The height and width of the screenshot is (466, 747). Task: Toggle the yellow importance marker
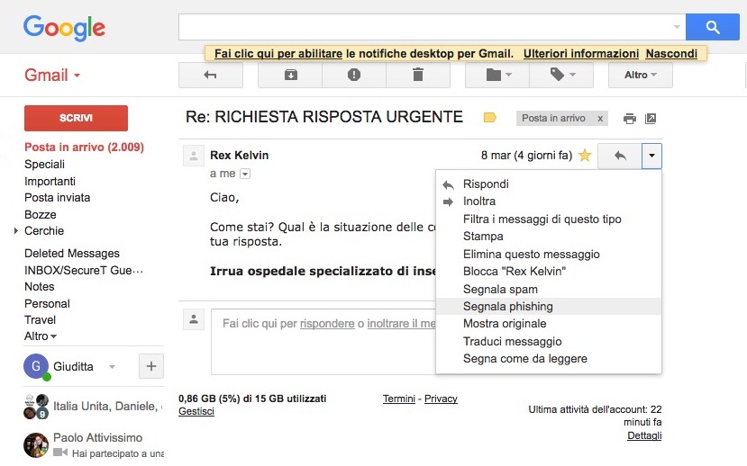click(490, 118)
